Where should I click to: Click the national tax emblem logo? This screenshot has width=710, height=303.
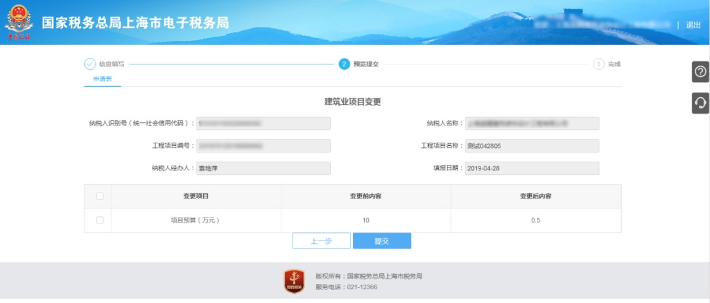coord(19,23)
